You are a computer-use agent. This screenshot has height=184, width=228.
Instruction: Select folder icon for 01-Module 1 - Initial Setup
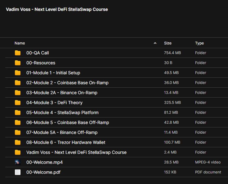18,73
